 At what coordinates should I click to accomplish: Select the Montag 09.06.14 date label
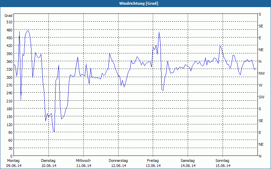[x=14, y=163]
